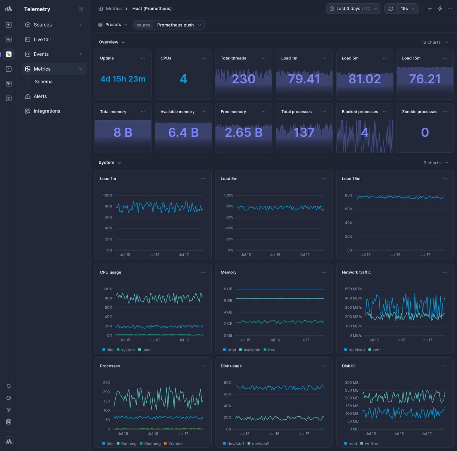The image size is (457, 451).
Task: Collapse the Telemetry sidebar panel
Action: click(81, 9)
